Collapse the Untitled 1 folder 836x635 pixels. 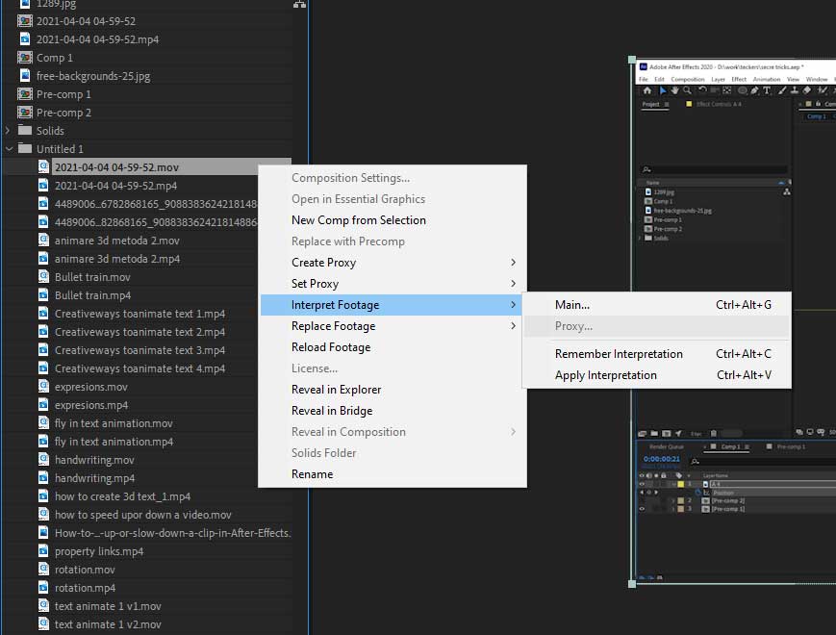coord(9,149)
